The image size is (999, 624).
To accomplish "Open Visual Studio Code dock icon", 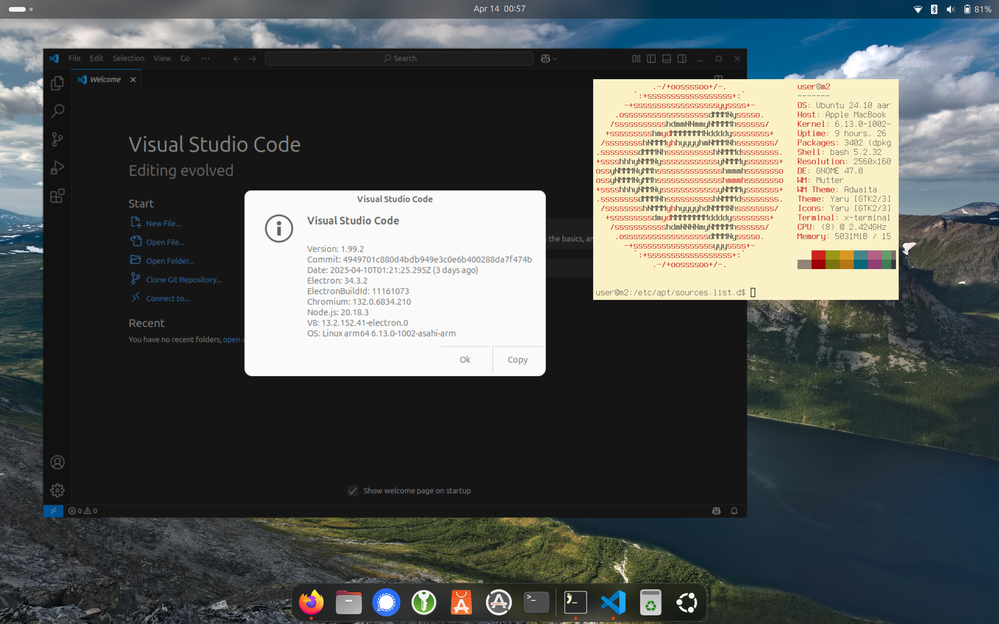I will 613,603.
